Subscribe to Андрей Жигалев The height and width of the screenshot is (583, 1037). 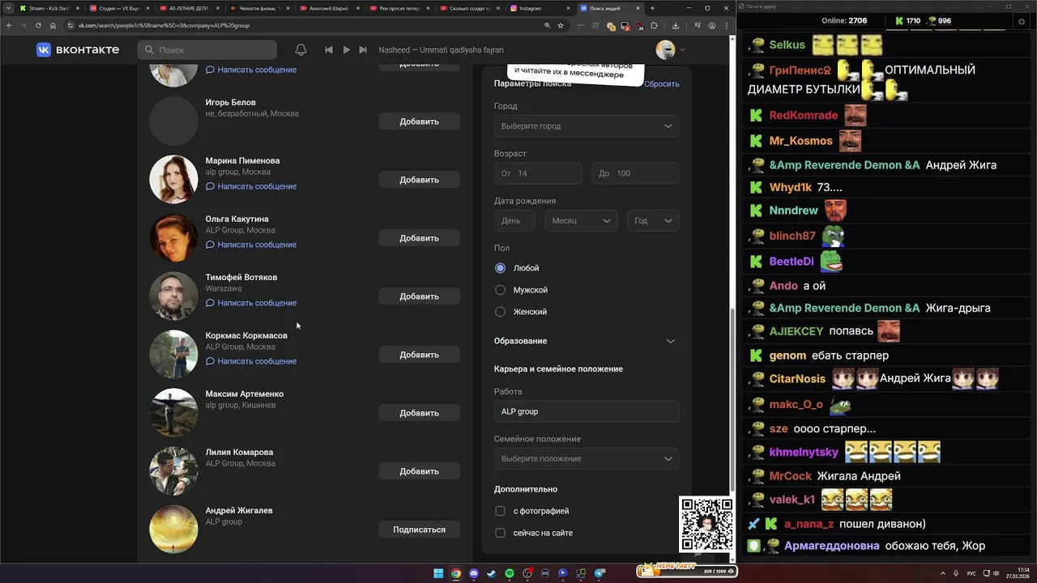[x=419, y=530]
